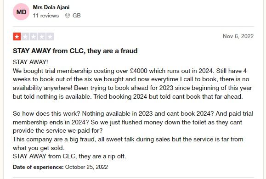Click the sentence mentioning £4000 trial membership
This screenshot has height=179, width=266.
pyautogui.click(x=113, y=71)
